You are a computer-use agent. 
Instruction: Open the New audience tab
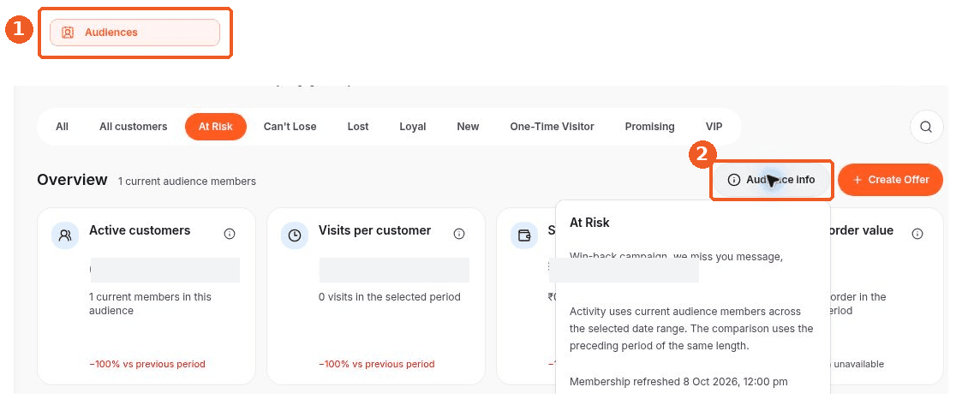pyautogui.click(x=468, y=127)
